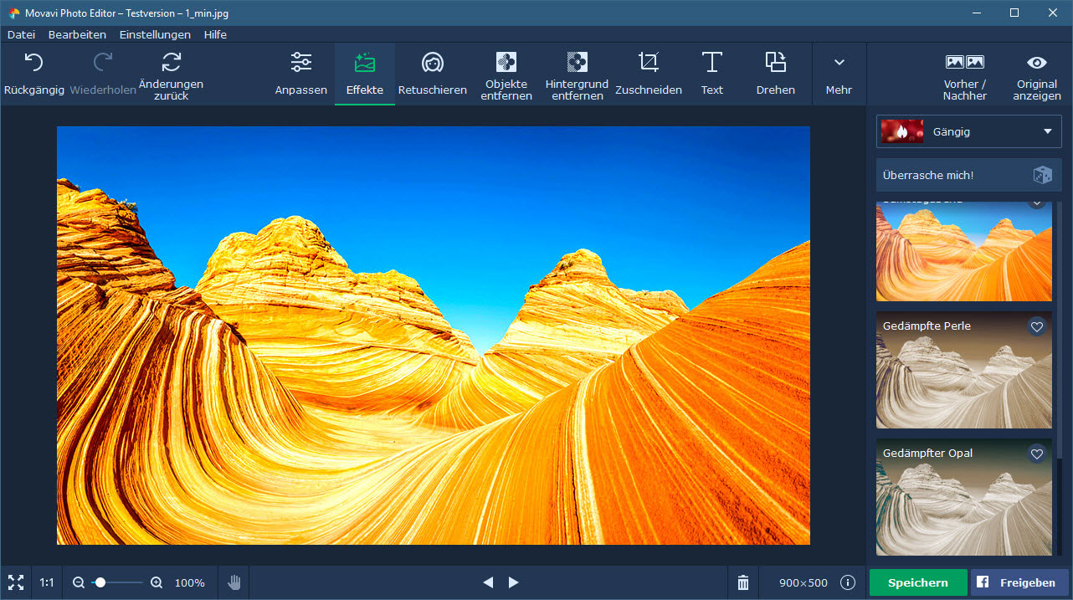The height and width of the screenshot is (600, 1073).
Task: Click the zoom in magnifier icon
Action: pos(157,582)
